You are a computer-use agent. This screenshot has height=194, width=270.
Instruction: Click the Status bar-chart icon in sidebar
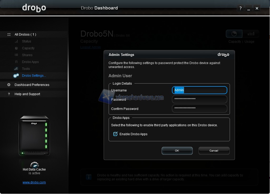pos(16,41)
